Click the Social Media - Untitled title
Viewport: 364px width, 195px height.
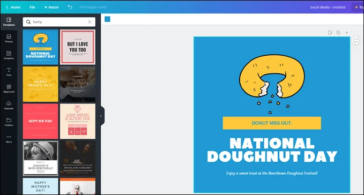328,7
